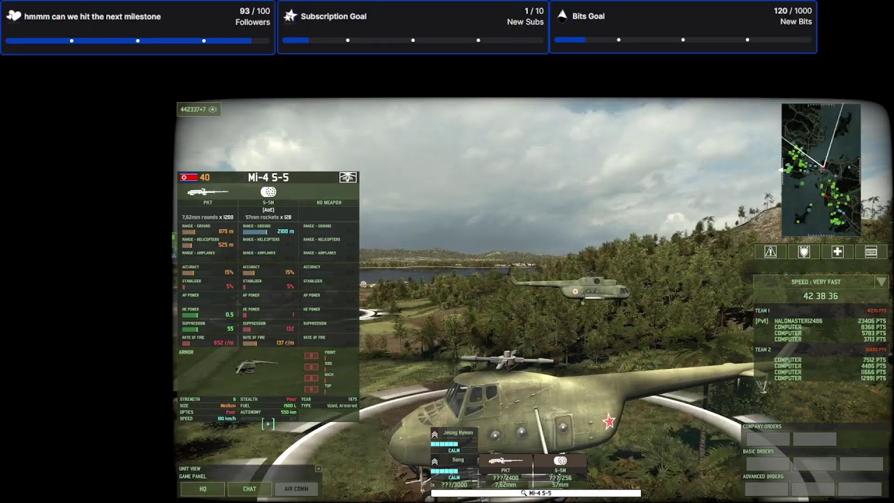Click the first Basic Orders button slot
The width and height of the screenshot is (894, 503).
pos(768,464)
